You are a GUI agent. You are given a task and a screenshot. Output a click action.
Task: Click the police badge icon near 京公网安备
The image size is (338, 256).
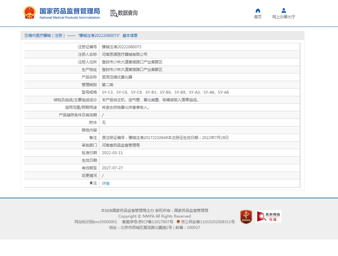point(178,222)
